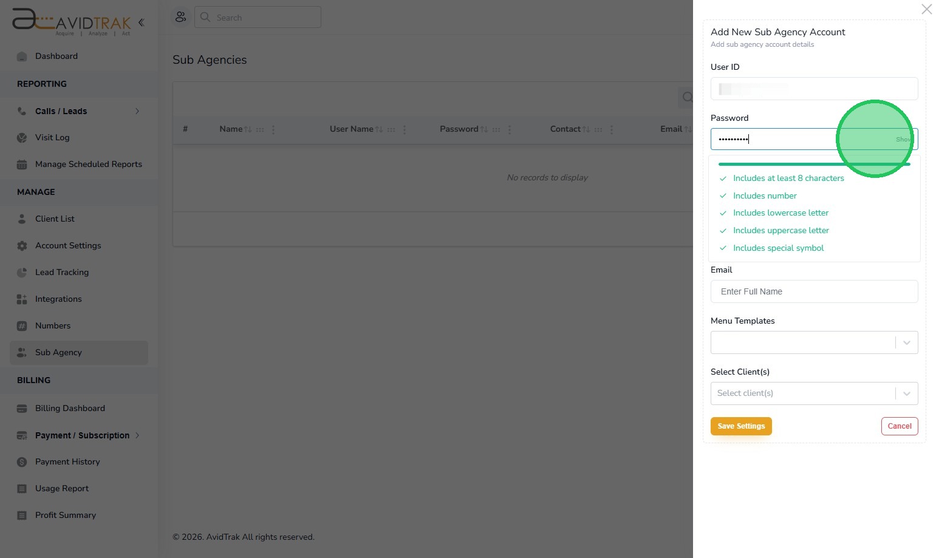This screenshot has height=558, width=936.
Task: Show the password text
Action: [x=903, y=140]
